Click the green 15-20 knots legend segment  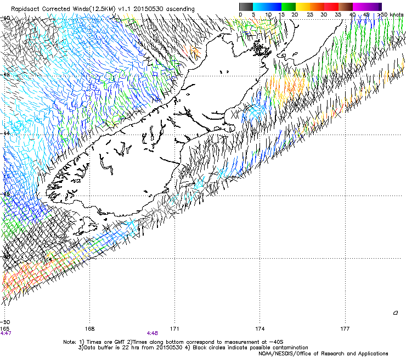coord(289,7)
